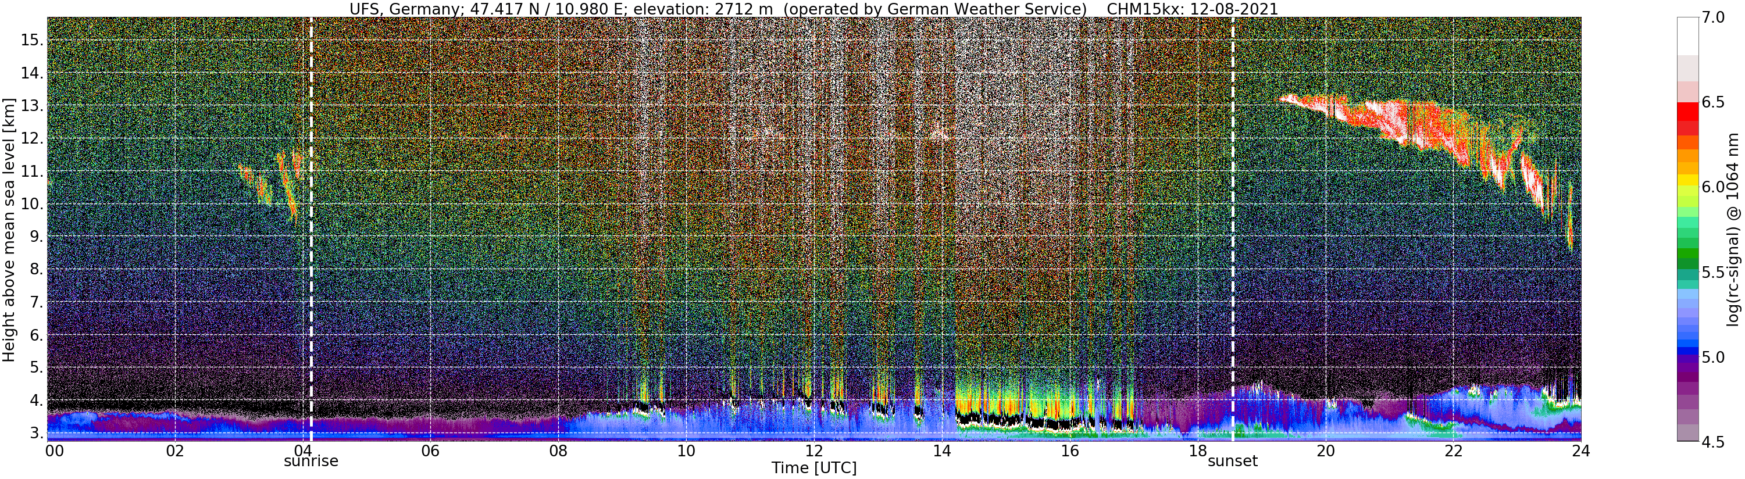Click the y-axis tick label '8.'
1745x479 pixels.
(37, 270)
